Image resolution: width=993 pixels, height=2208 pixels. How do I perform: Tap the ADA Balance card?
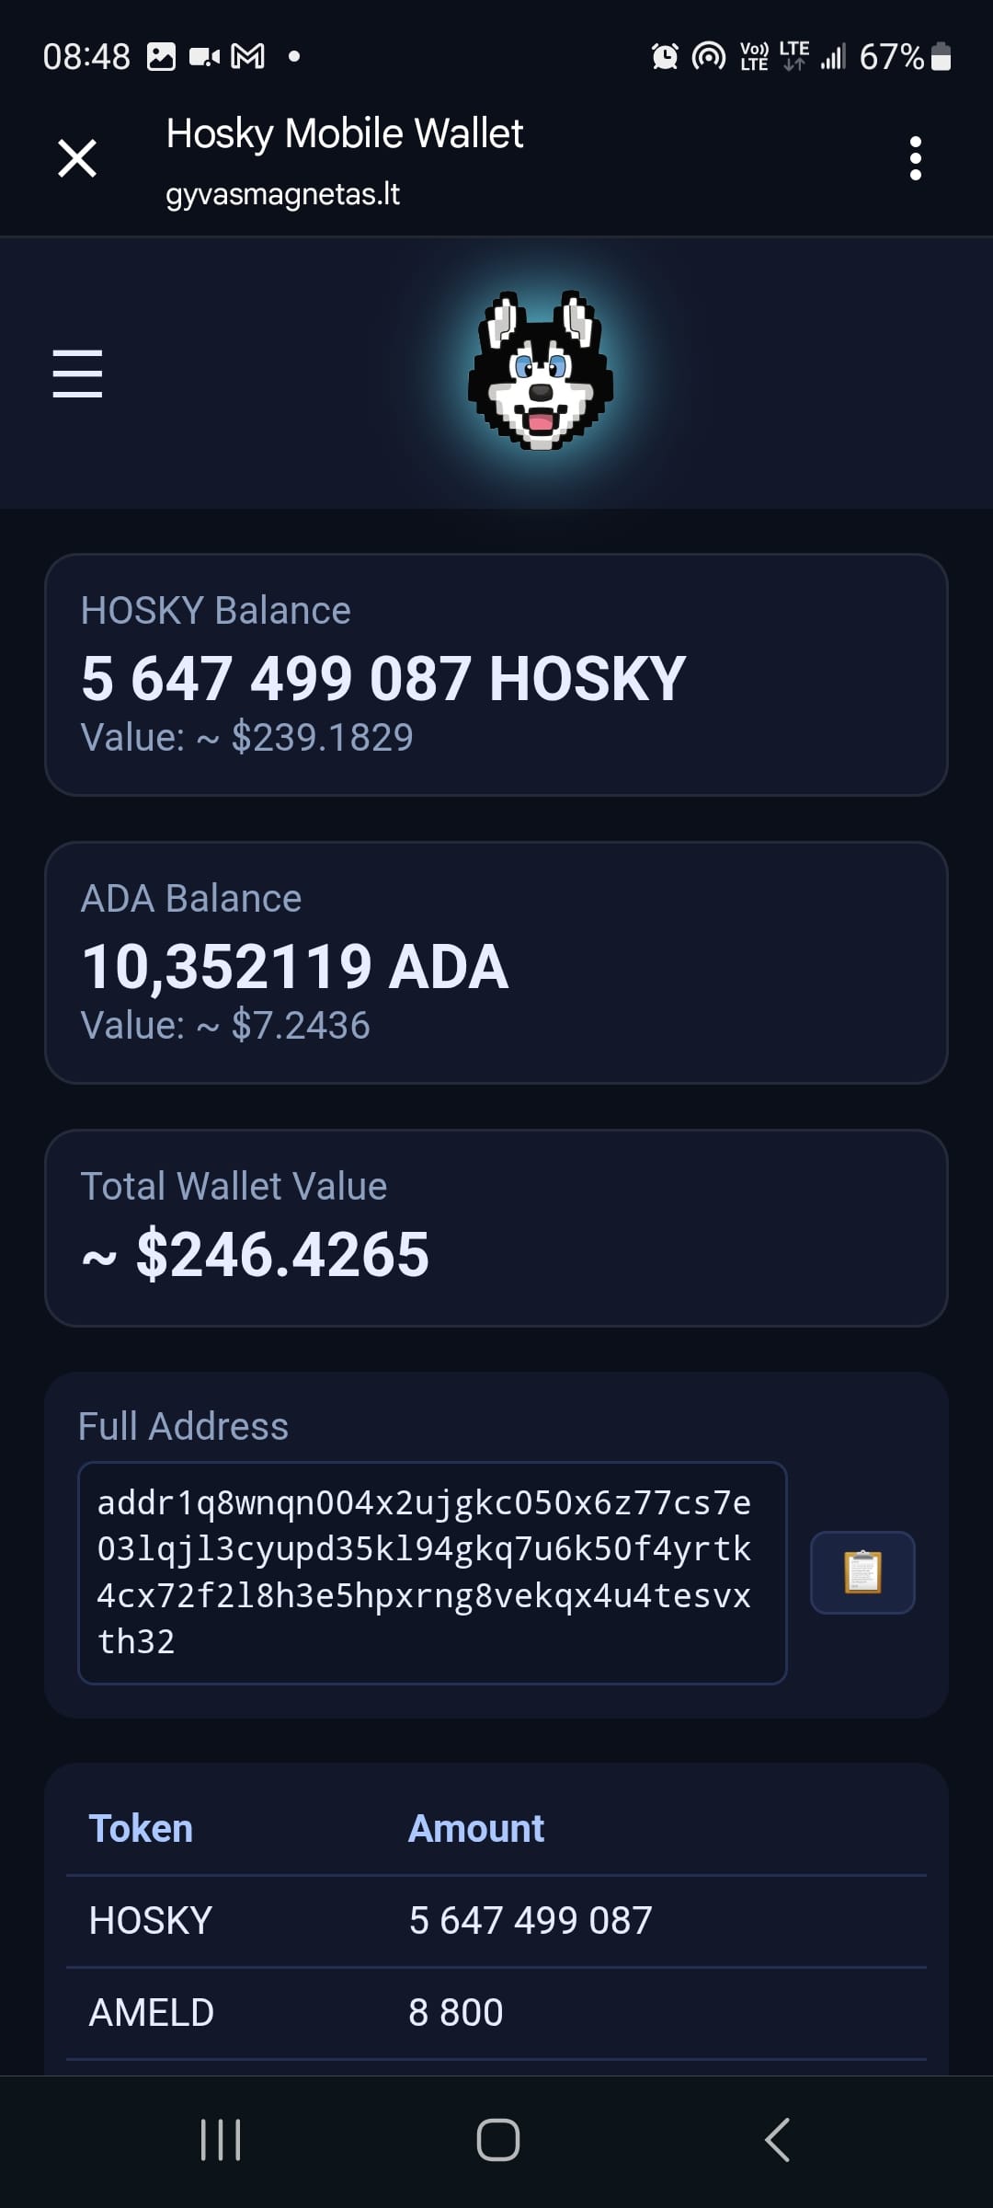click(x=496, y=962)
